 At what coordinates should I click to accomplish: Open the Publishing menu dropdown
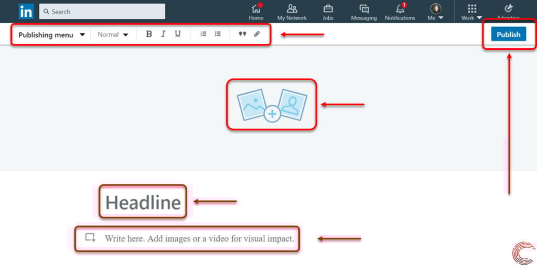(51, 35)
